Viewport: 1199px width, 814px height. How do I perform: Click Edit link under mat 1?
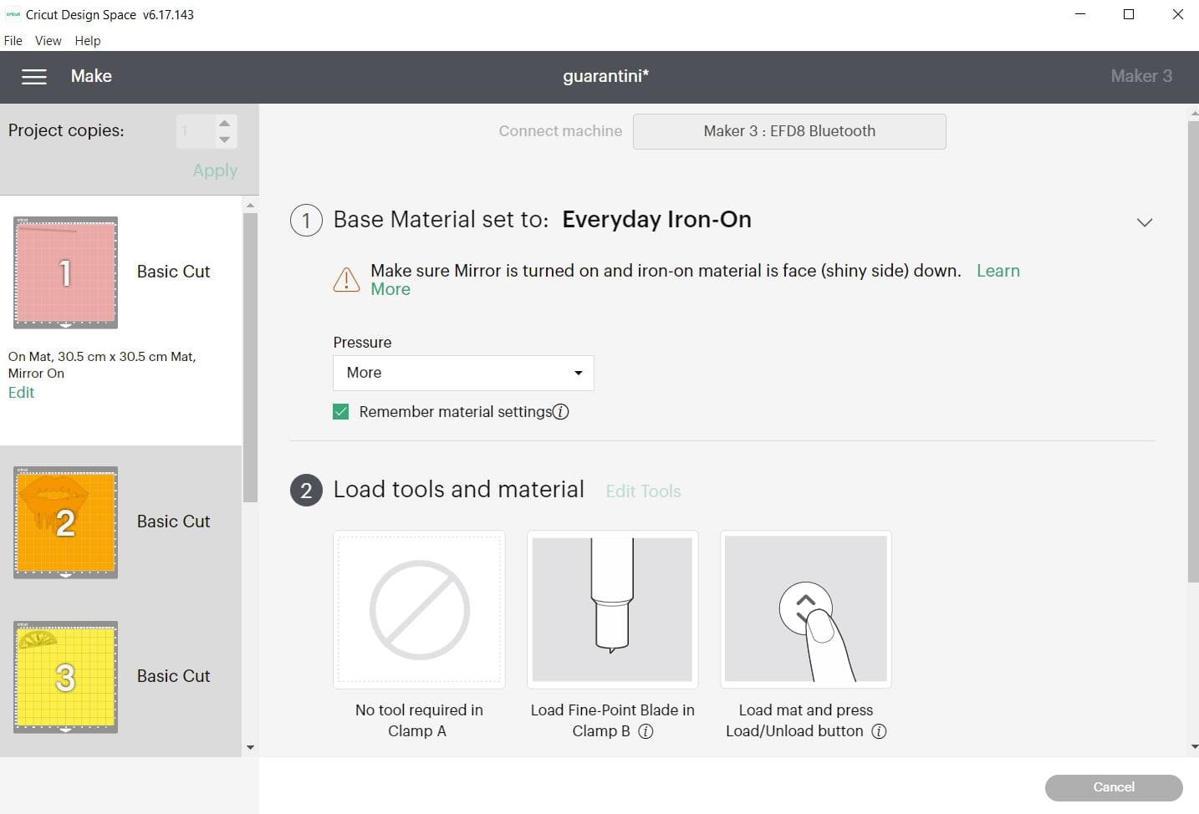[21, 392]
